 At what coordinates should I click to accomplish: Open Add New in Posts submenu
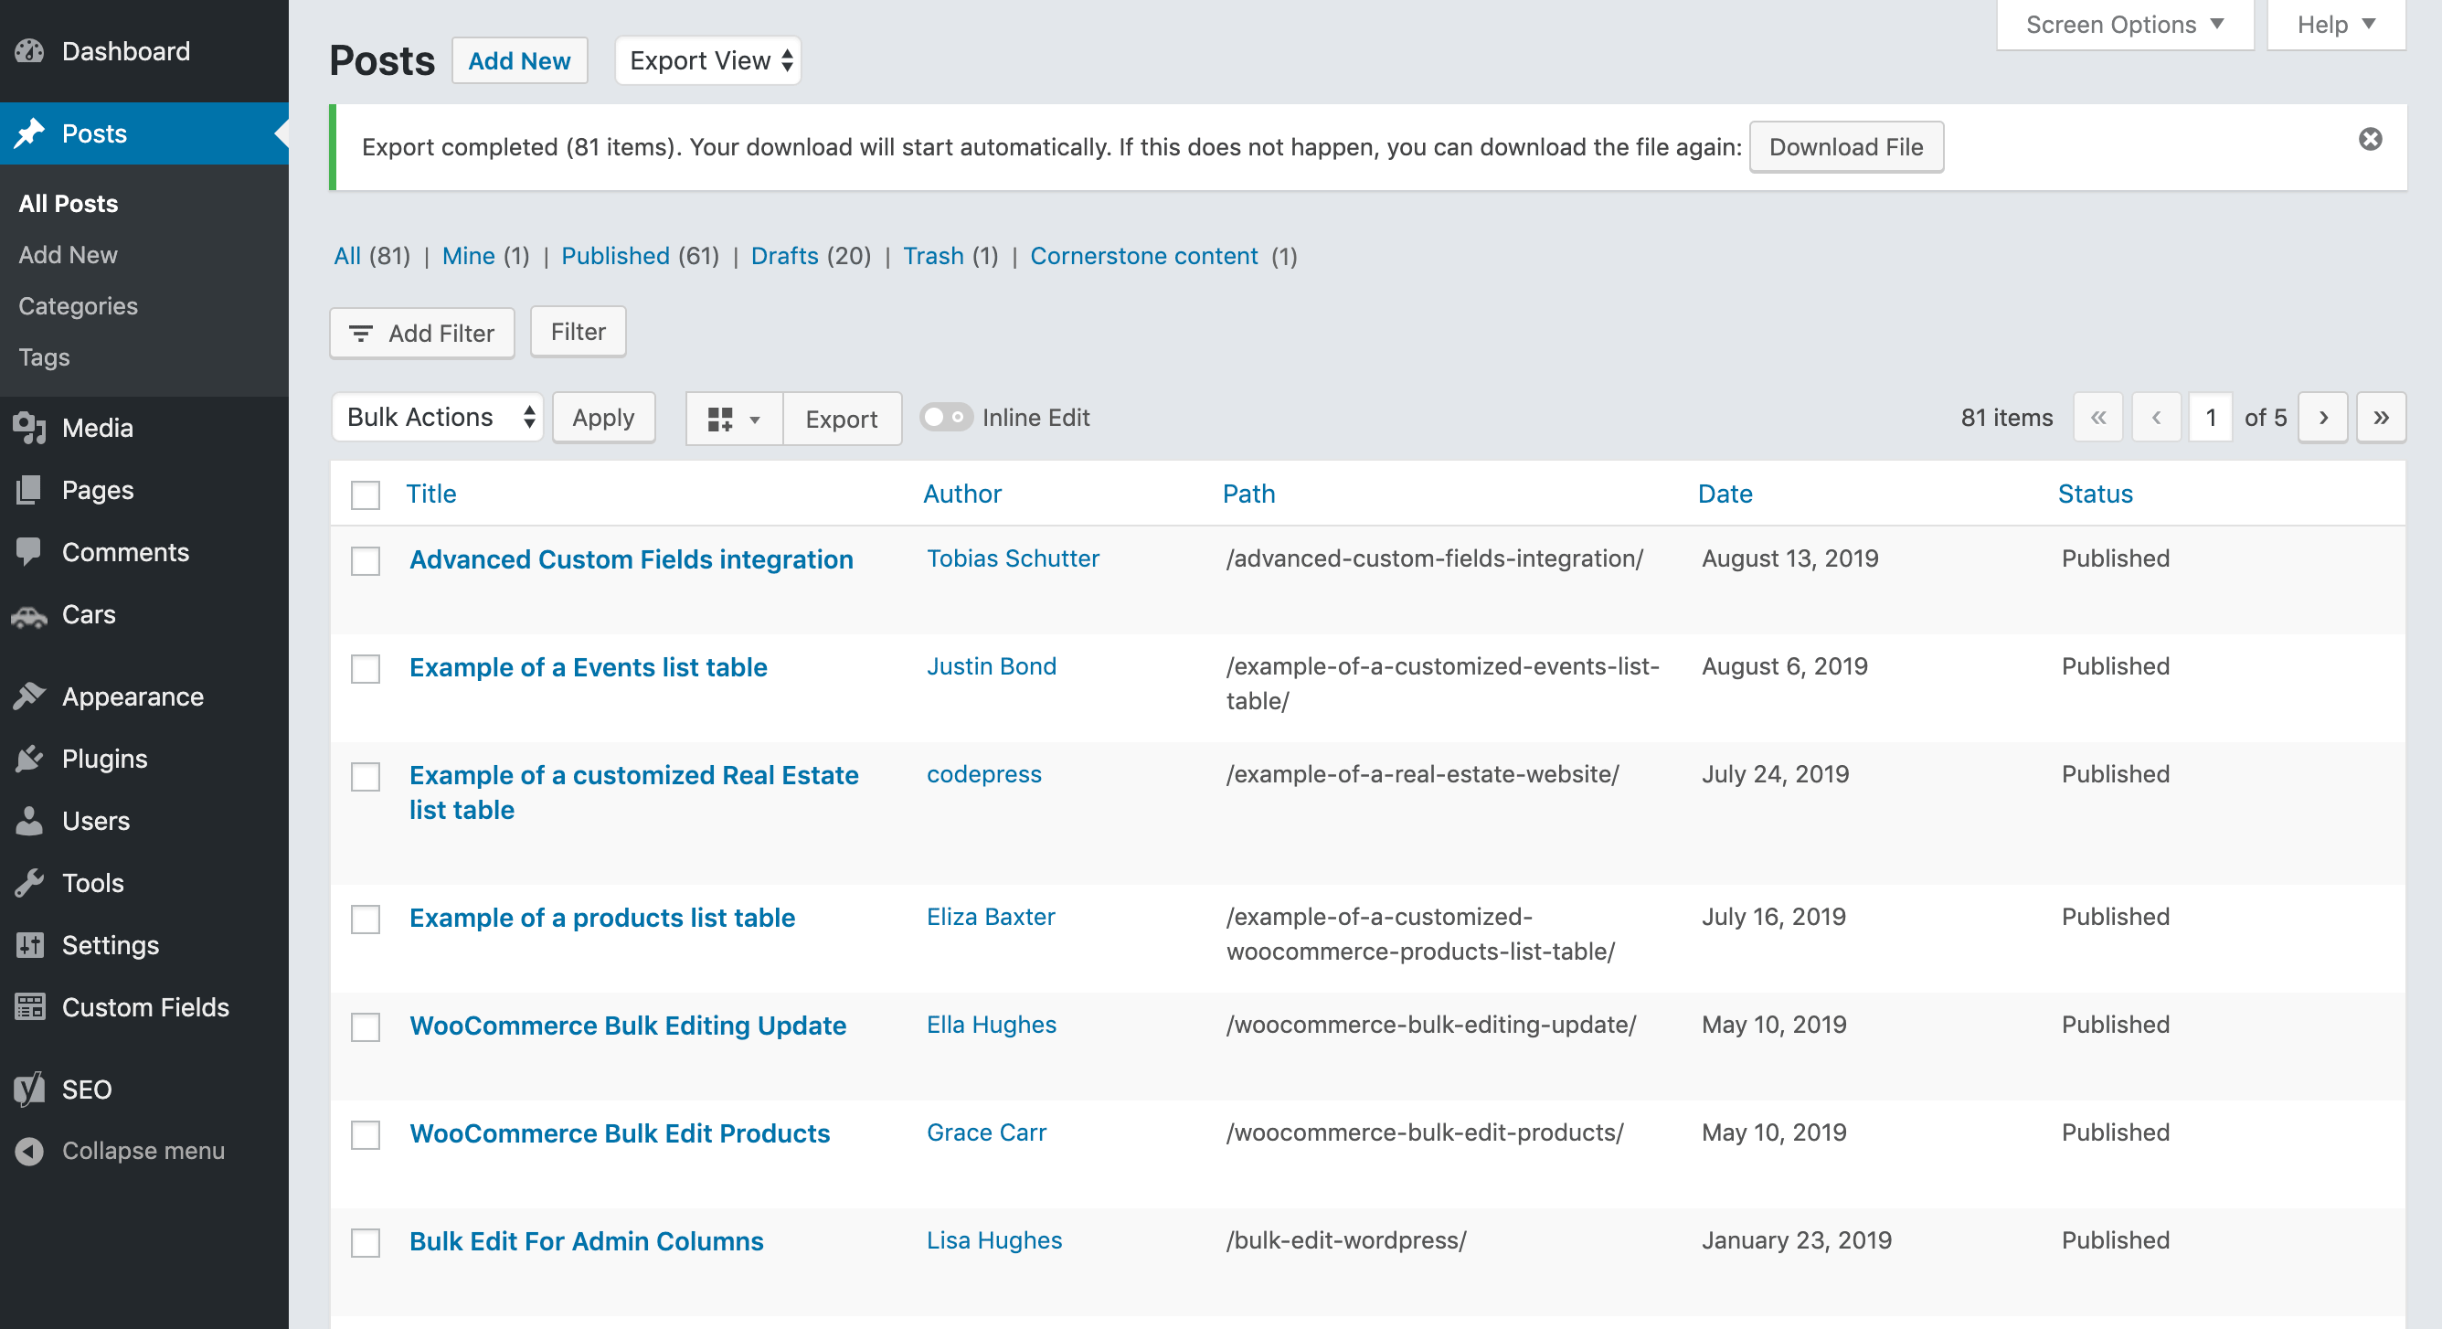tap(69, 255)
